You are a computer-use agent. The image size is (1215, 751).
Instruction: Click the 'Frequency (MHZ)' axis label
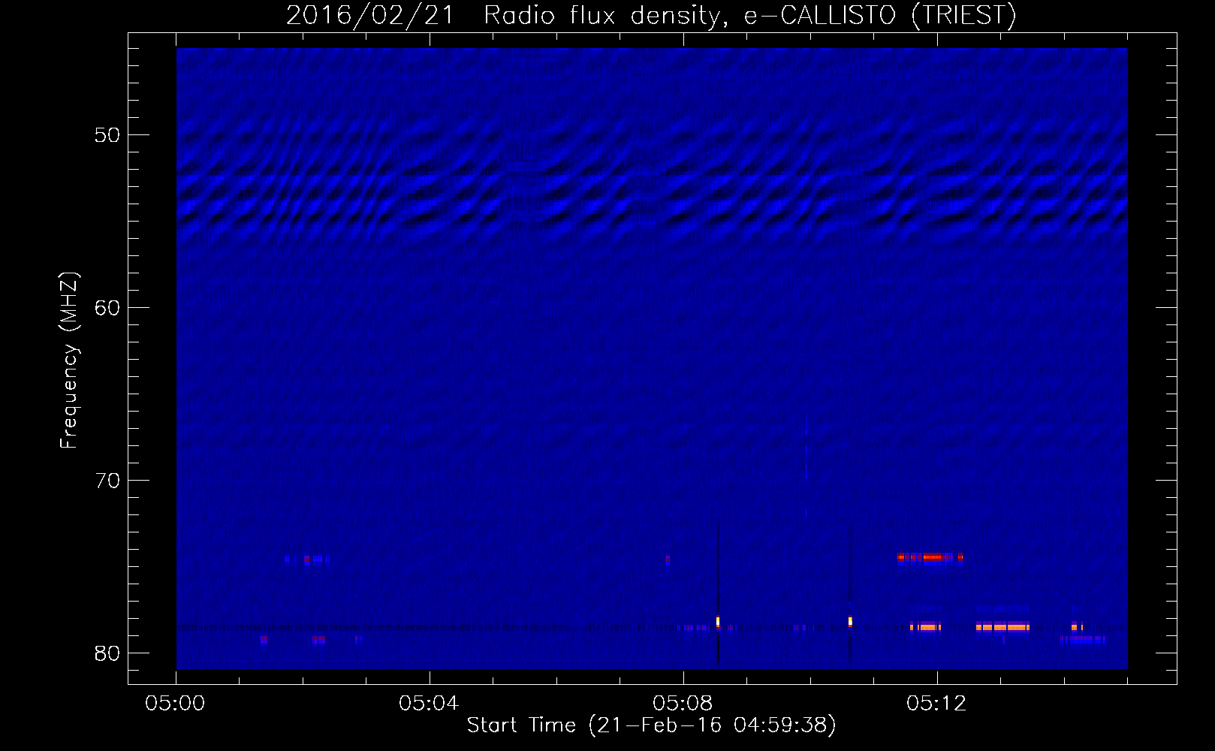69,361
